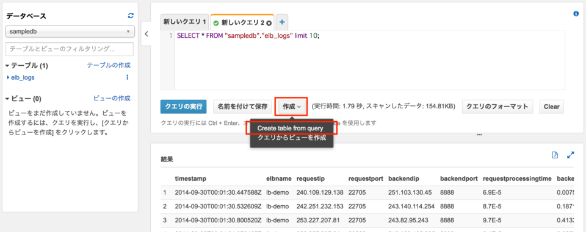Expand the elb_logs table columns

tap(9, 77)
